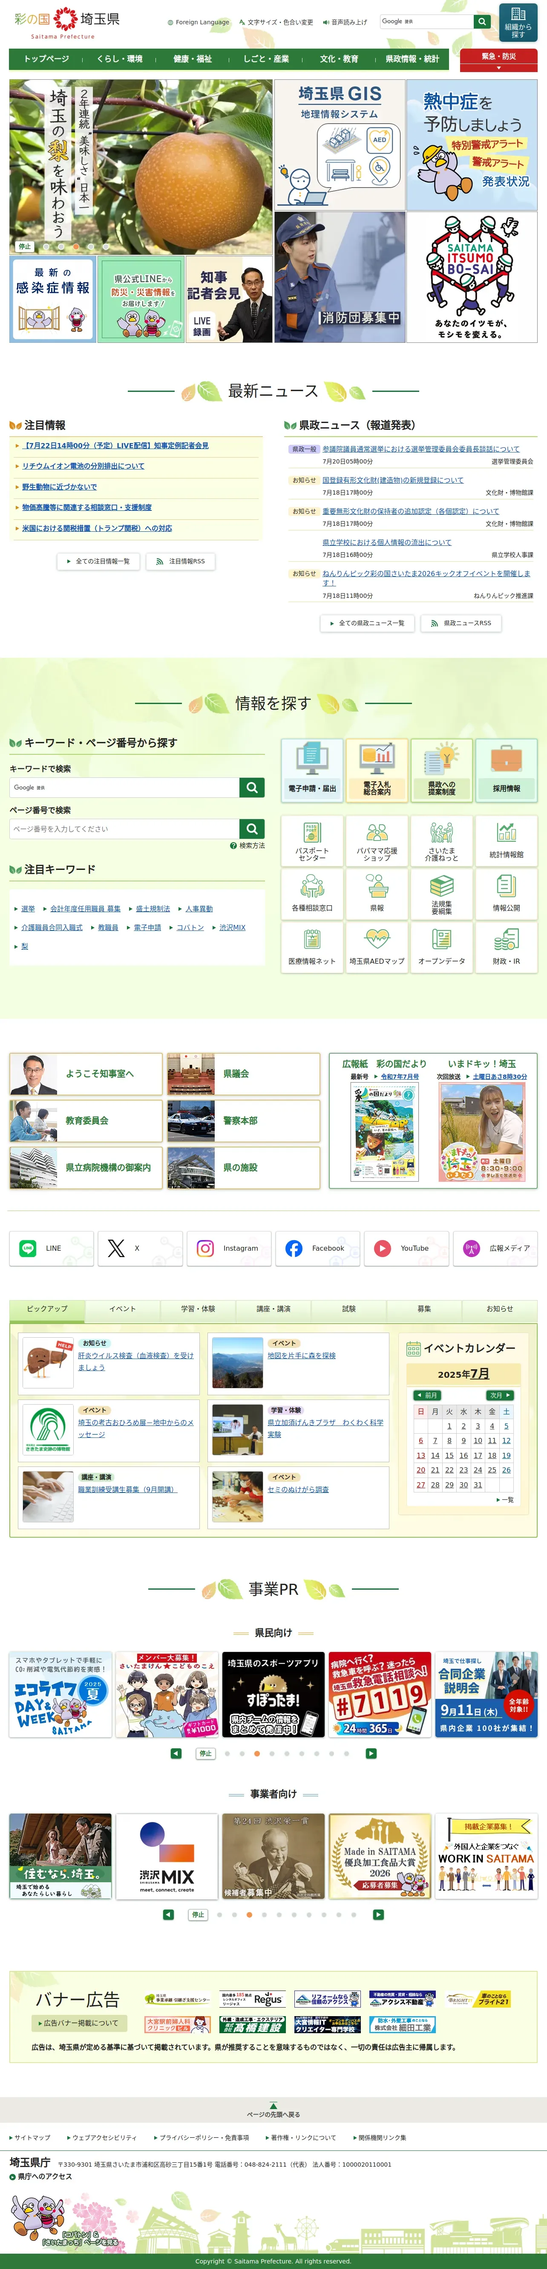Click the keyword search input field
This screenshot has height=2269, width=547.
coord(124,788)
